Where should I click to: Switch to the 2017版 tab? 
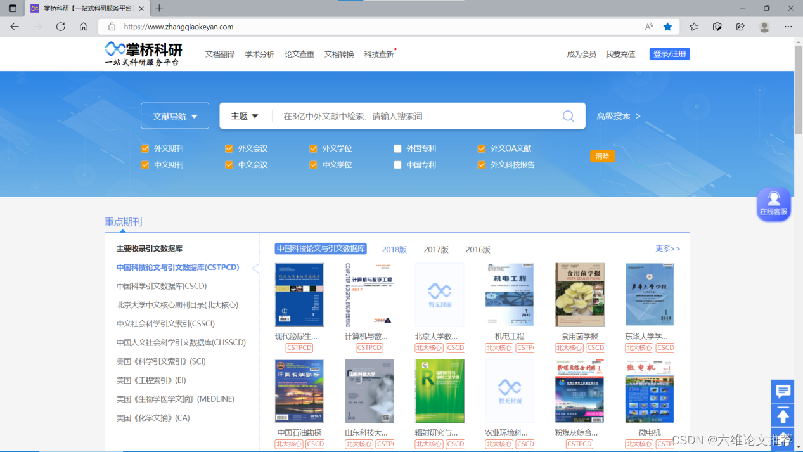click(436, 249)
